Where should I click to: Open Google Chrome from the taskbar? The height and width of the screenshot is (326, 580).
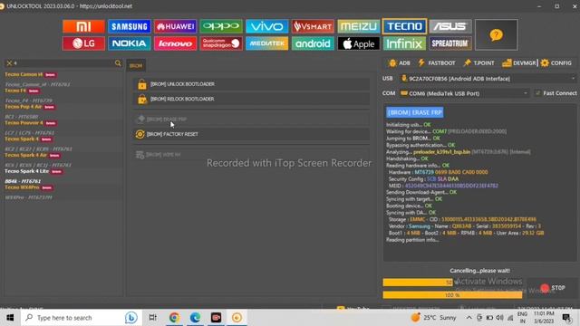(174, 318)
